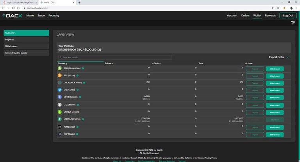This screenshot has height=162, width=300.
Task: Expand the Export Data dropdown
Action: 279,57
